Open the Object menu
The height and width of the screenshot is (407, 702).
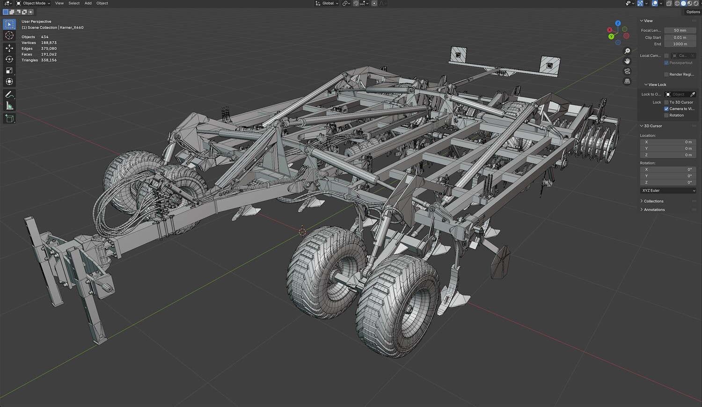pos(102,3)
